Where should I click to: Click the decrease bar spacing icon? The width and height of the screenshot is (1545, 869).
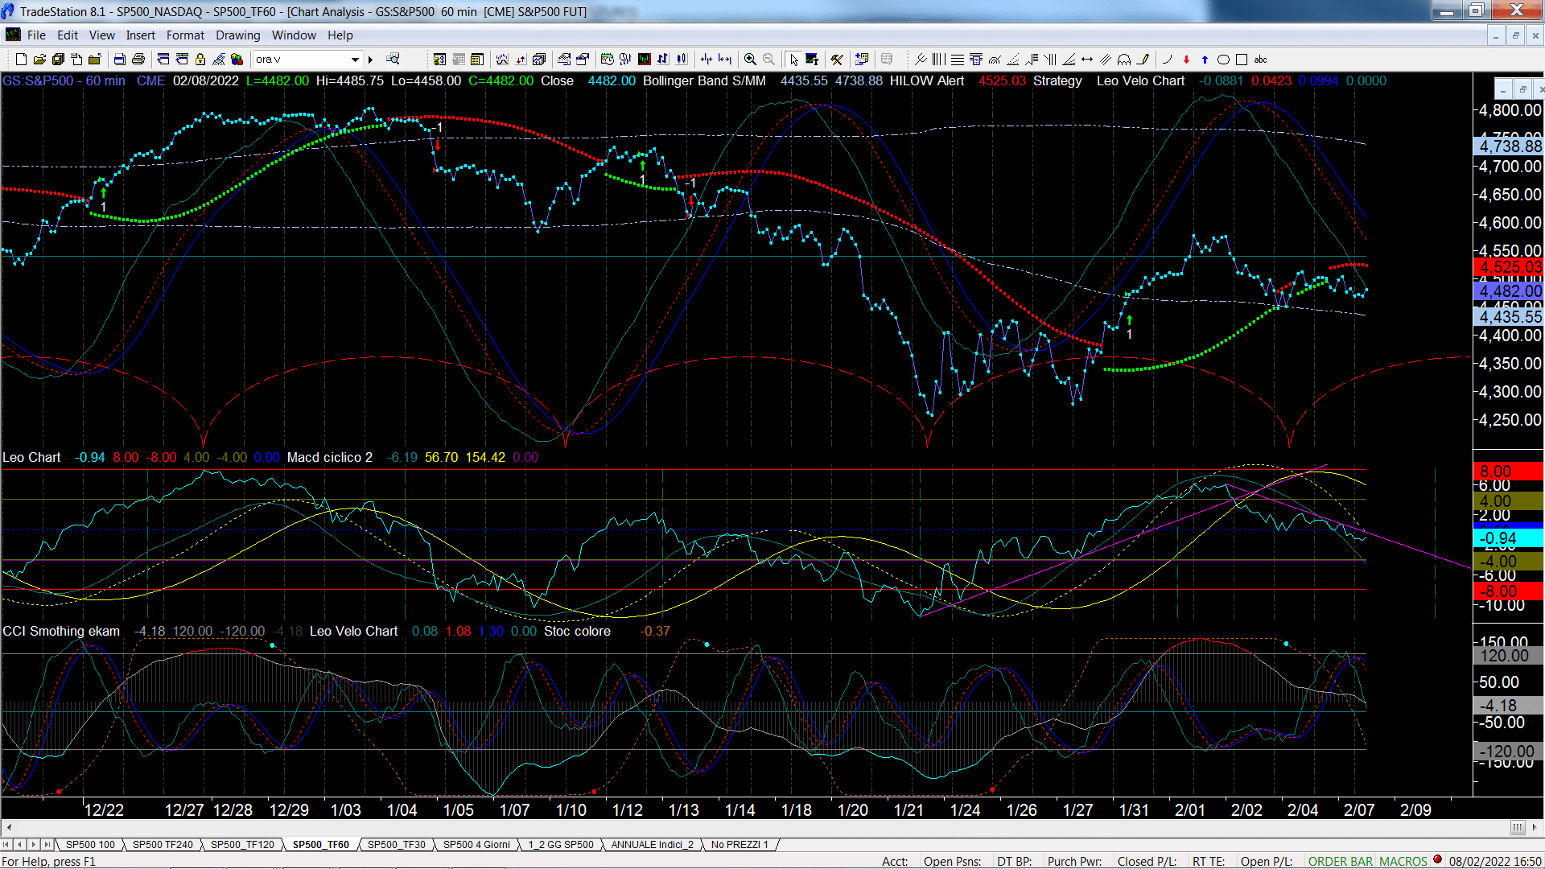[706, 60]
